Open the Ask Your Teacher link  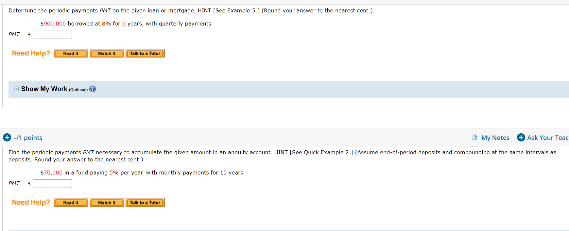coord(548,138)
